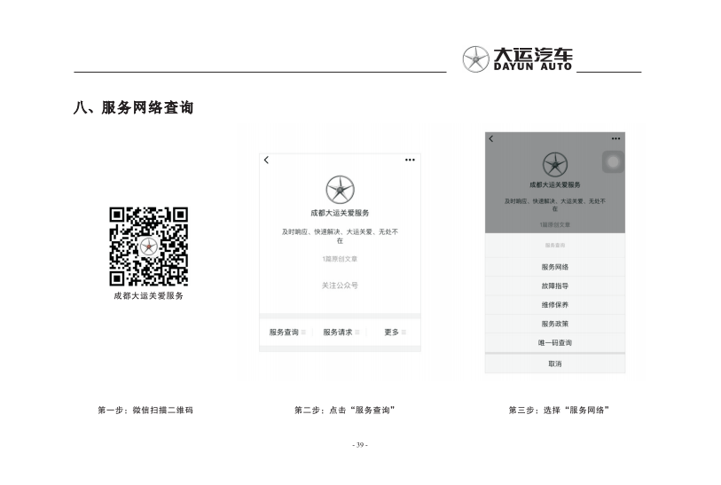Open the 更多 bottom menu
721x485 pixels.
pos(395,332)
